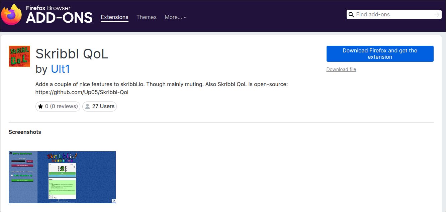The height and width of the screenshot is (212, 446).
Task: Submit search with the arrow icon
Action: pyautogui.click(x=437, y=15)
